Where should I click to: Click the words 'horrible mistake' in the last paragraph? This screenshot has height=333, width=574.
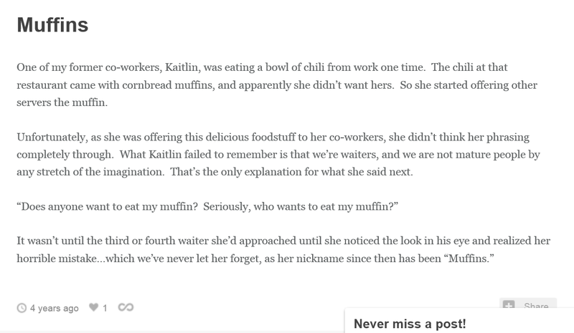57,259
